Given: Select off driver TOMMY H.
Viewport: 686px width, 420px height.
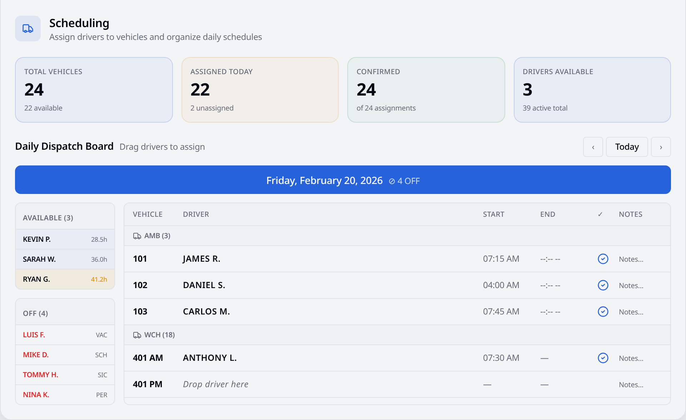Looking at the screenshot, I should click(65, 375).
